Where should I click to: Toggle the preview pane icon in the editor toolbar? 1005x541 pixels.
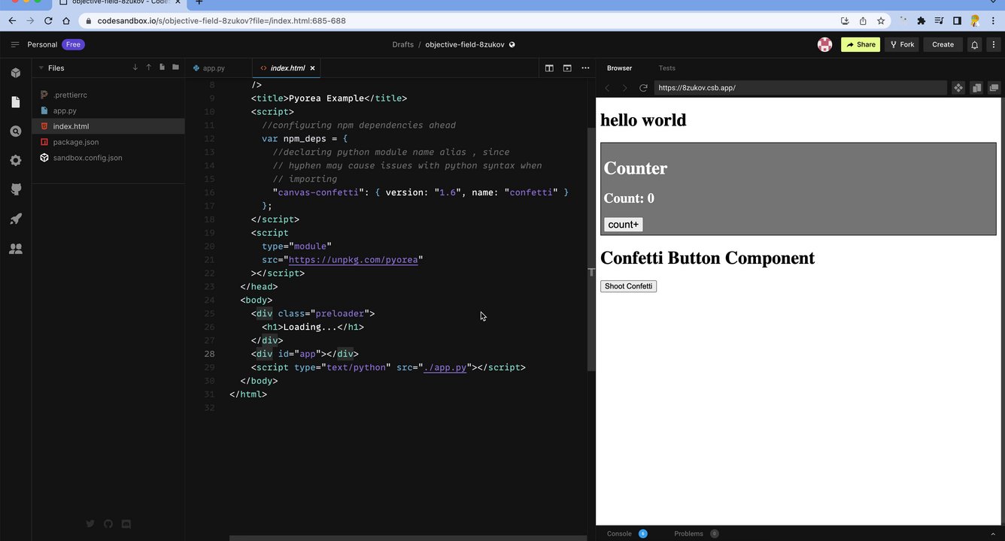(x=567, y=68)
